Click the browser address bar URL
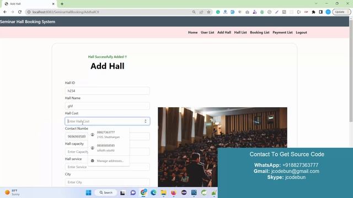The height and width of the screenshot is (198, 353). point(66,12)
